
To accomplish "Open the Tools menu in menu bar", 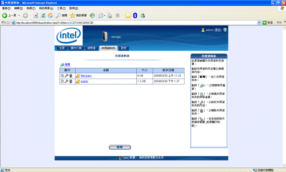I will [x=61, y=8].
